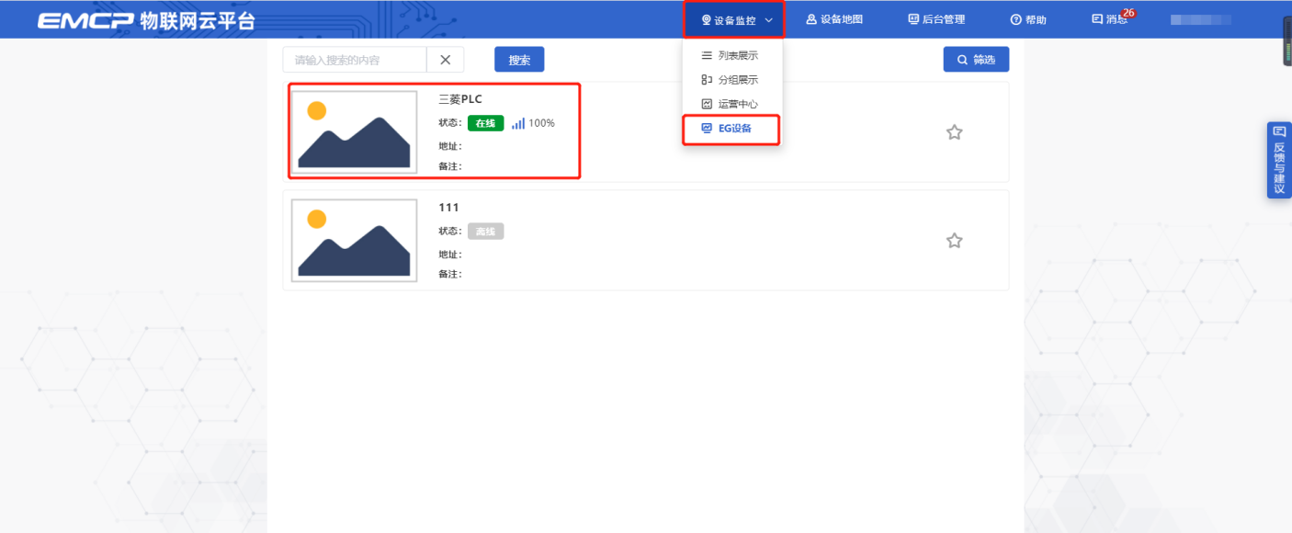Select 列表展示 from the dropdown
The image size is (1292, 533).
click(731, 56)
